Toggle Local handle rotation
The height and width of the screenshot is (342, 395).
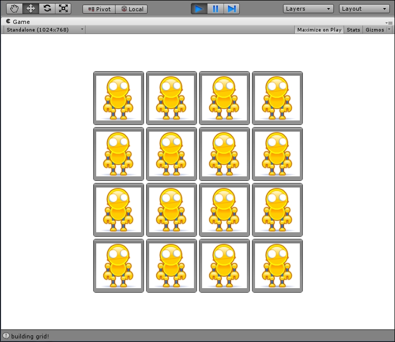tap(131, 9)
